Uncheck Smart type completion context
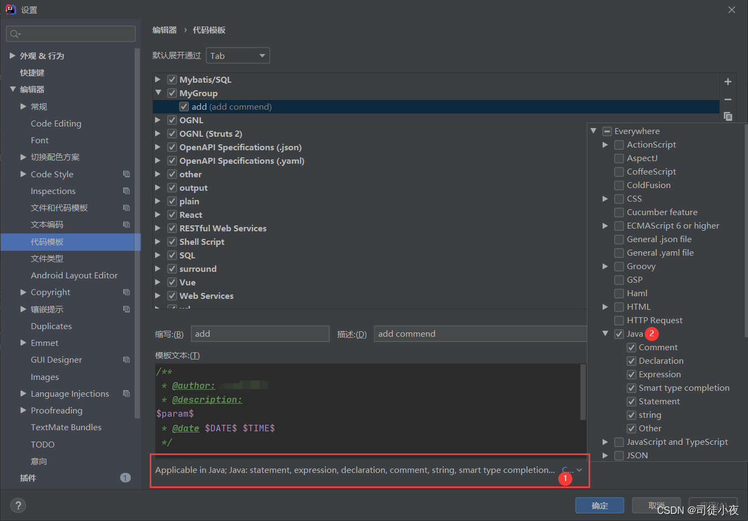 (x=631, y=388)
